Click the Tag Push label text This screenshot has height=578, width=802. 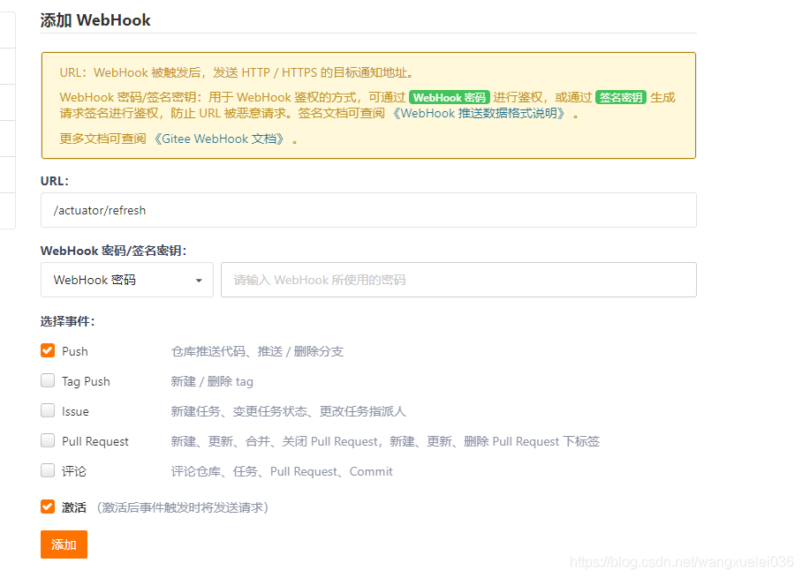click(86, 381)
